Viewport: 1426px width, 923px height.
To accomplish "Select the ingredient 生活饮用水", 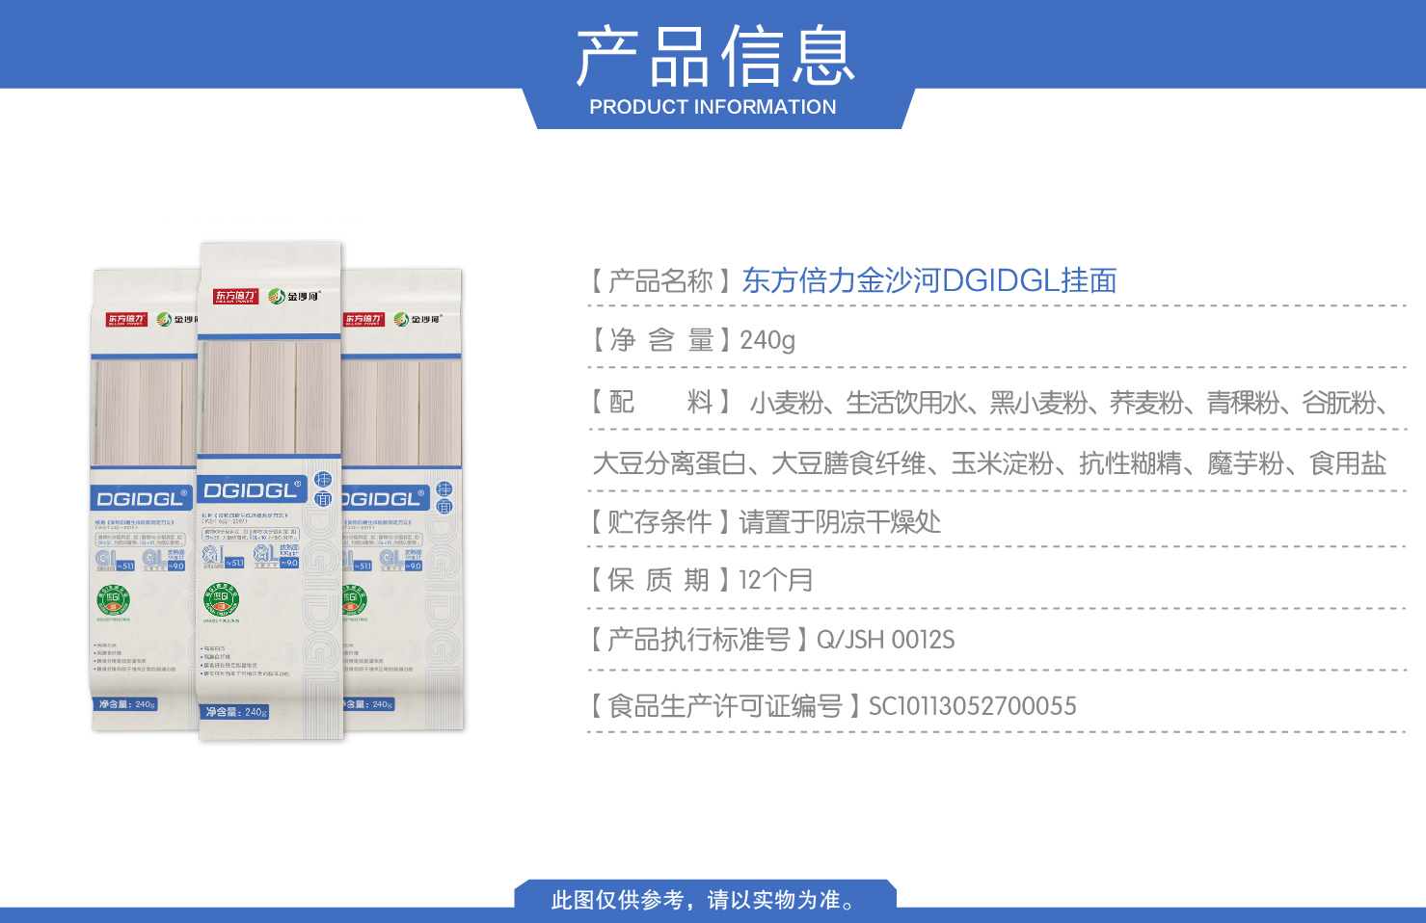I will pos(906,403).
